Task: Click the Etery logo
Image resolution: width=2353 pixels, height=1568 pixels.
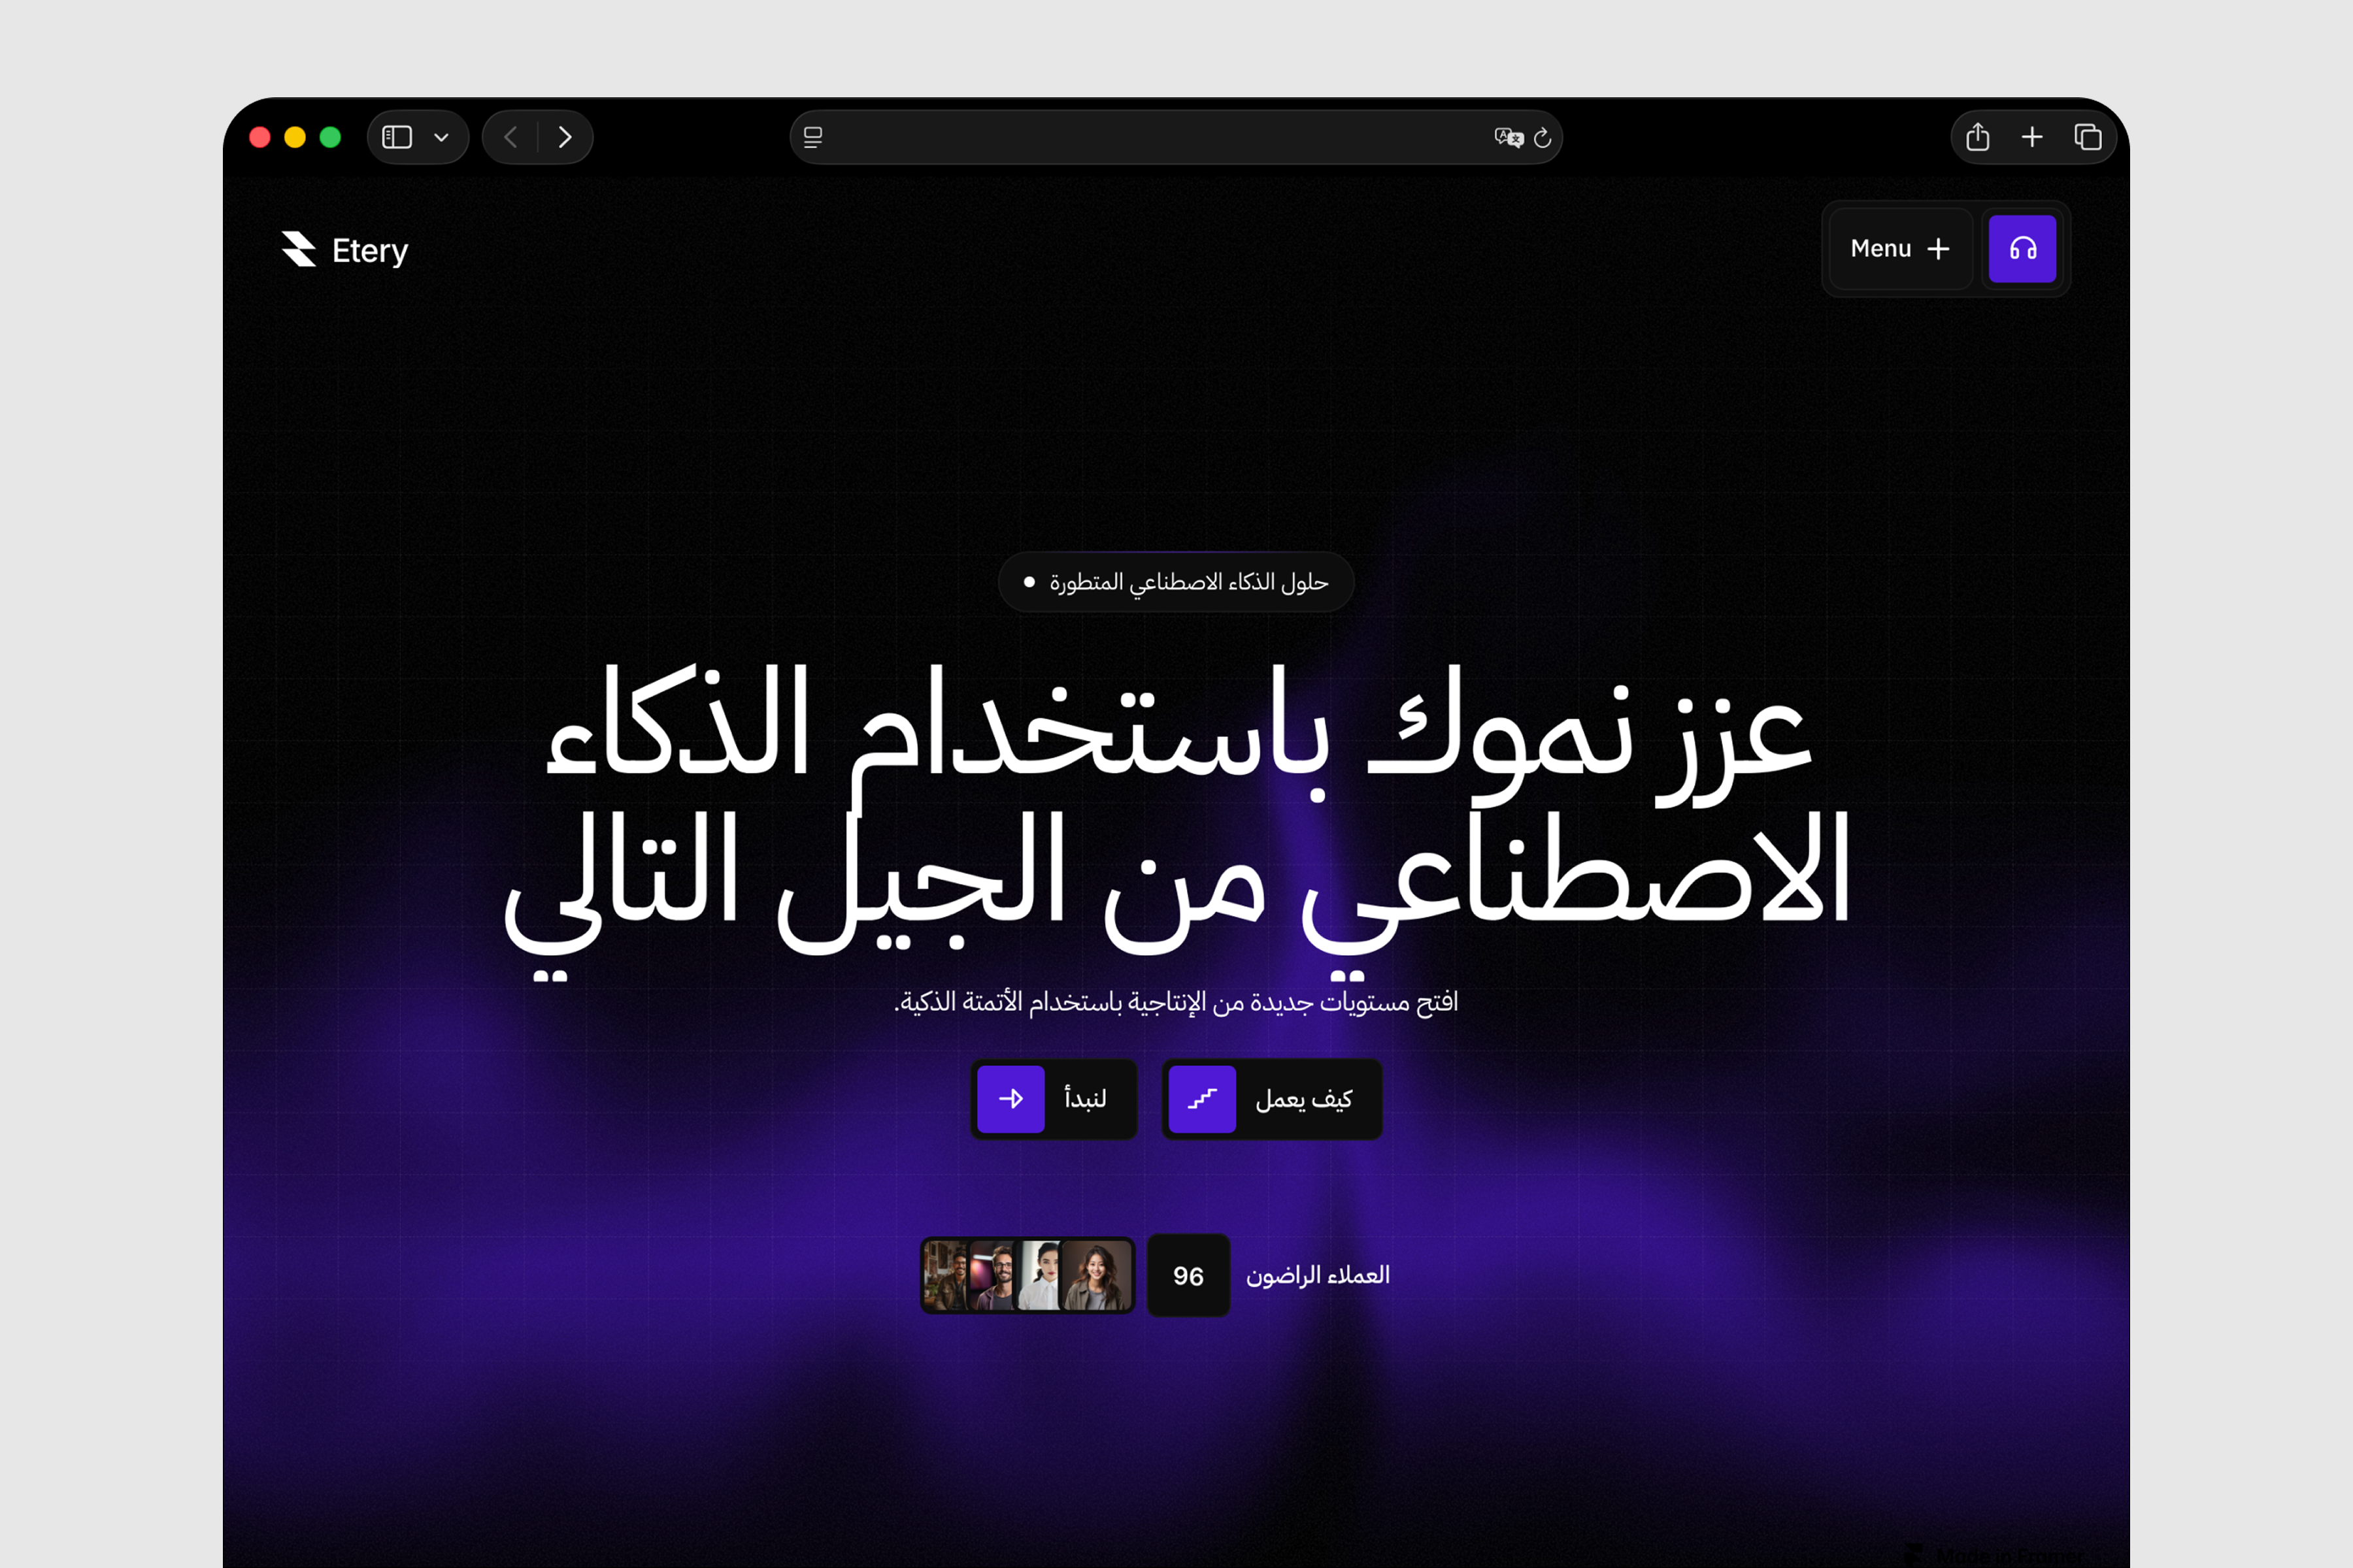Action: point(345,250)
